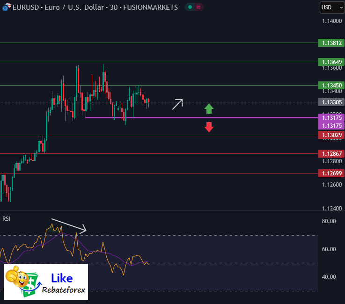Select the 1.13450 green price label
345x304 pixels.
[331, 85]
